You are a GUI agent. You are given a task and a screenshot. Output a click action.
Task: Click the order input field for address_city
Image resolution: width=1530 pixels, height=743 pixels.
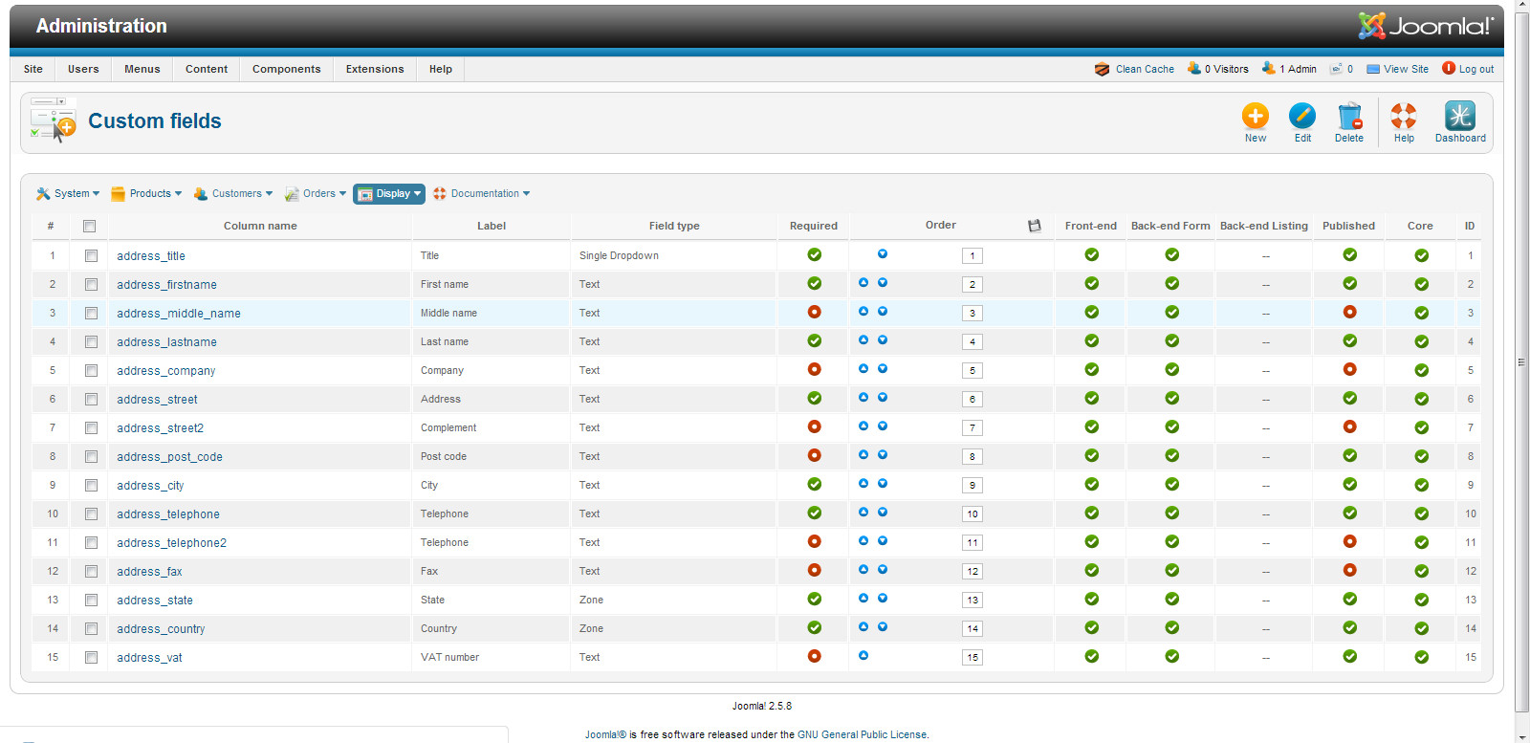(x=972, y=485)
